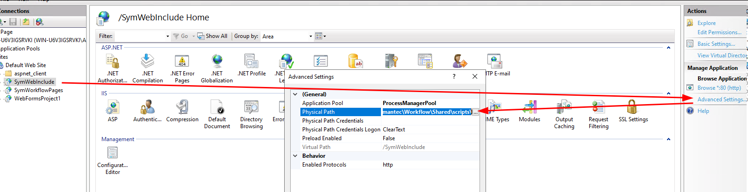Open the checklist Application Settings icon

[321, 62]
